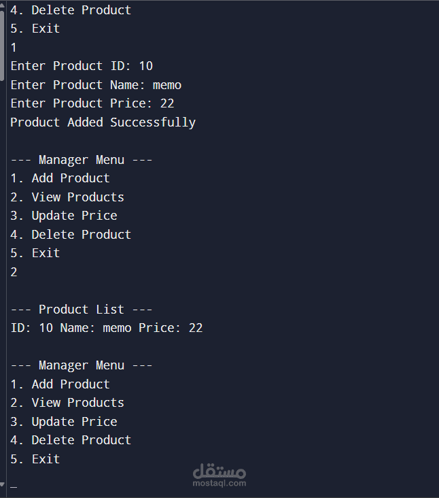The width and height of the screenshot is (439, 498).
Task: Click "5. Exit" in the last Manager Menu
Action: pyautogui.click(x=35, y=459)
